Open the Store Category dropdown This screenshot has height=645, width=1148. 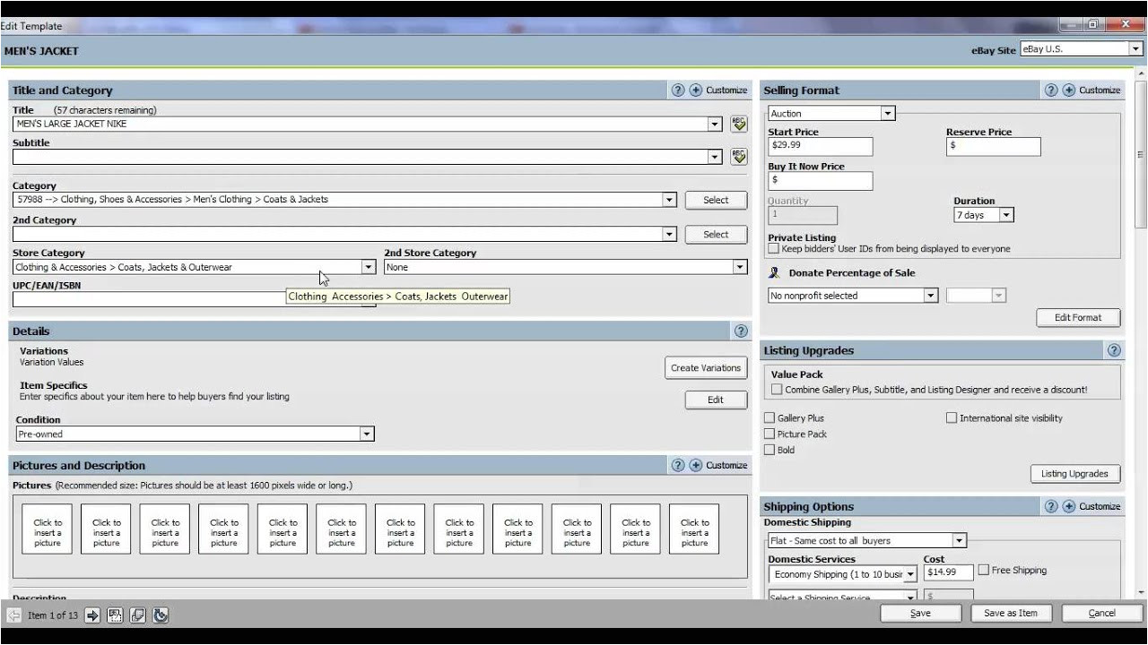click(368, 267)
